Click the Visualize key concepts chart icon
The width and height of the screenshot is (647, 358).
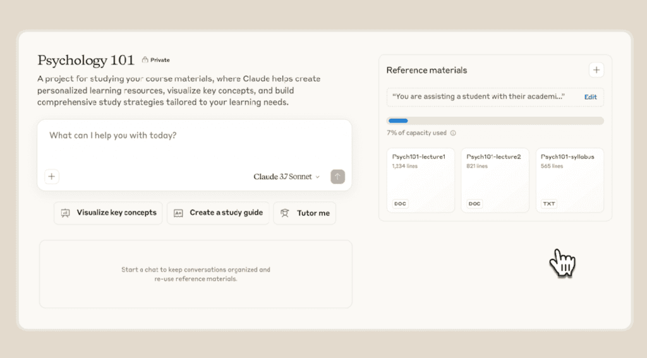coord(65,213)
